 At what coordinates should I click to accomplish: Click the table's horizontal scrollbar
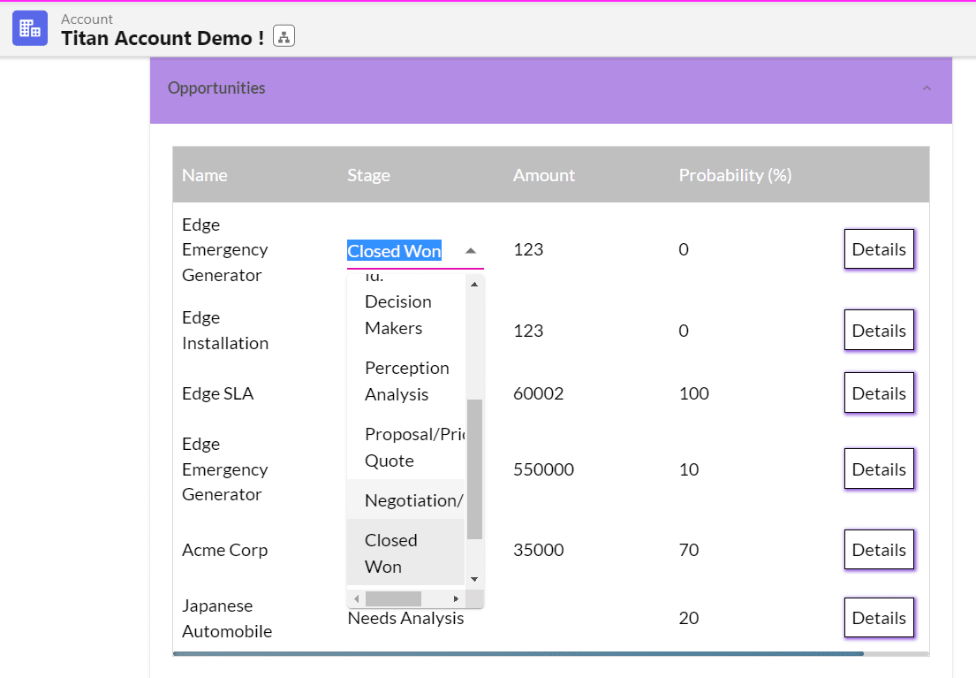click(x=518, y=654)
